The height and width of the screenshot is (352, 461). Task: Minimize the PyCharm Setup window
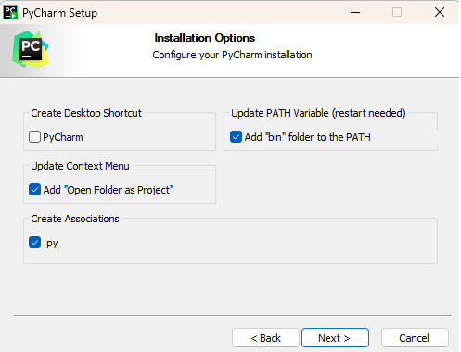pyautogui.click(x=355, y=12)
